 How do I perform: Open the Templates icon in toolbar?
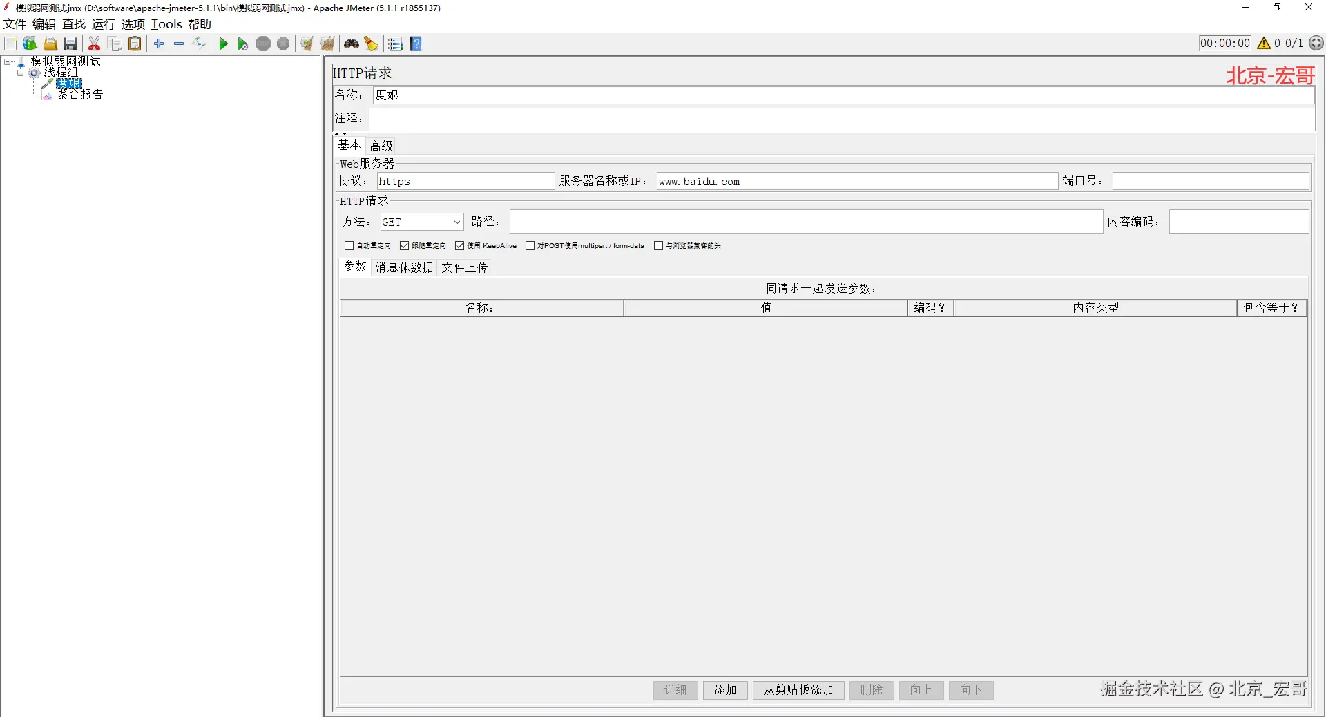(x=30, y=44)
